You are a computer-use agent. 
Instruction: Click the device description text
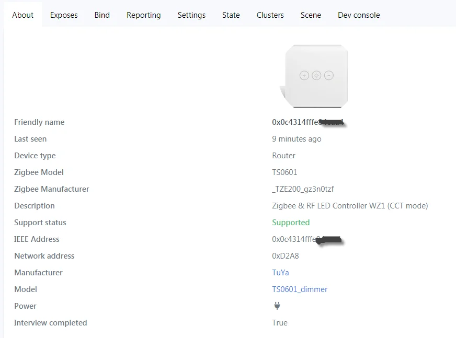tap(350, 206)
